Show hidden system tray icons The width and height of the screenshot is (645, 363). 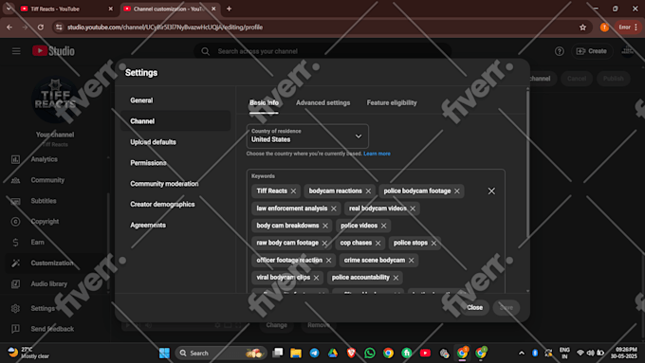[522, 354]
